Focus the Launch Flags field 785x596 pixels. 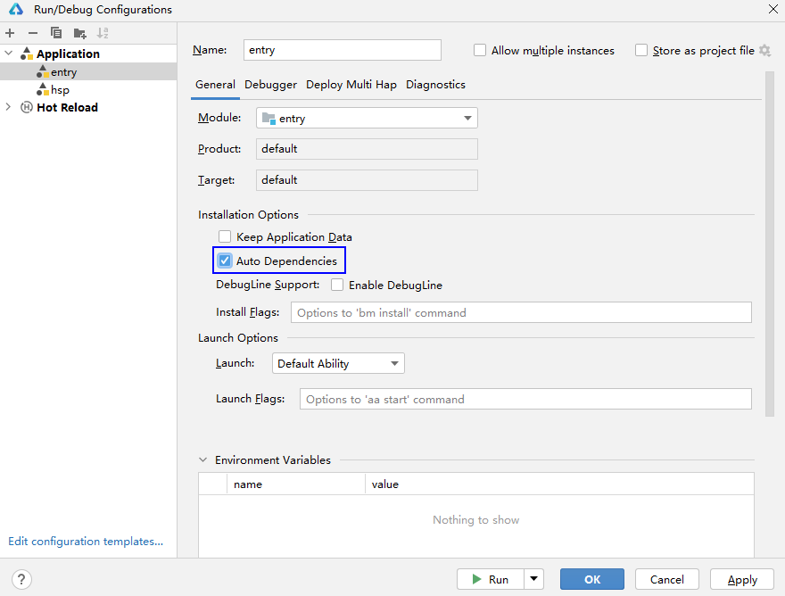pos(525,399)
